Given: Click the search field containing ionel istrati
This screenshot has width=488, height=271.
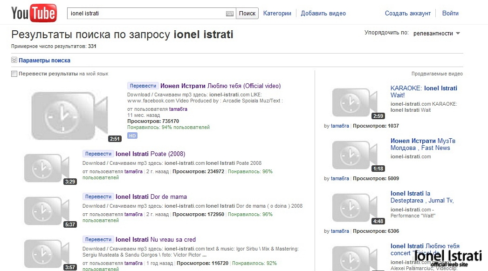Looking at the screenshot, I should pyautogui.click(x=147, y=14).
